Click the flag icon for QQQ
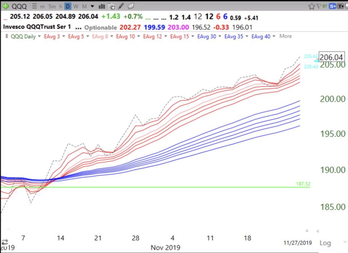 (319, 6)
